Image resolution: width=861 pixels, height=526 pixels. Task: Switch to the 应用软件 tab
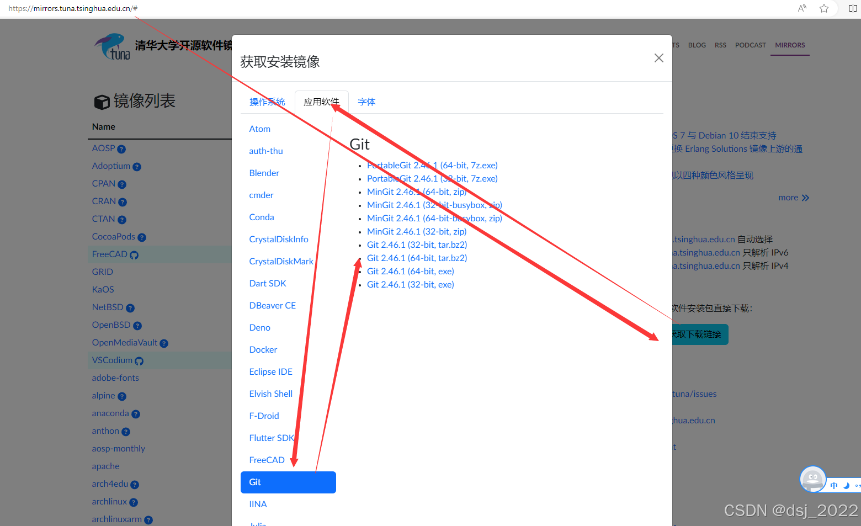pos(322,102)
